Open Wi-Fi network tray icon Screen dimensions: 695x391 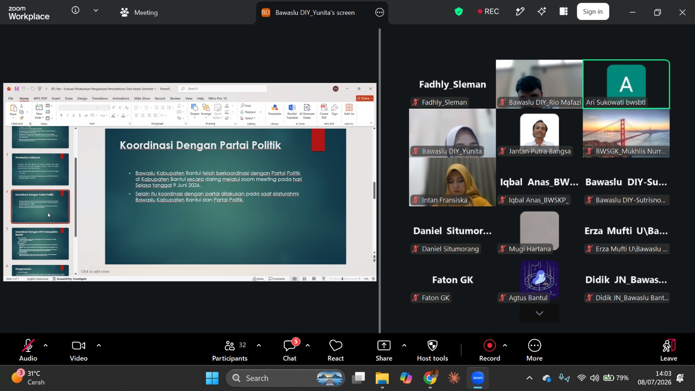click(581, 378)
